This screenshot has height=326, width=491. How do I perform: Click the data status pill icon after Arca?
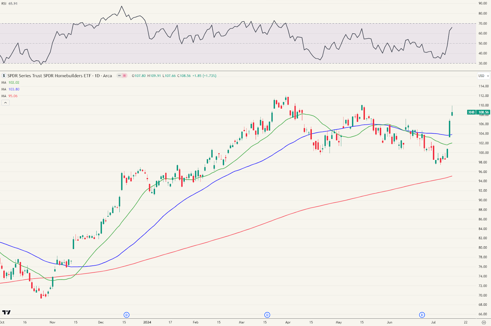[x=122, y=76]
